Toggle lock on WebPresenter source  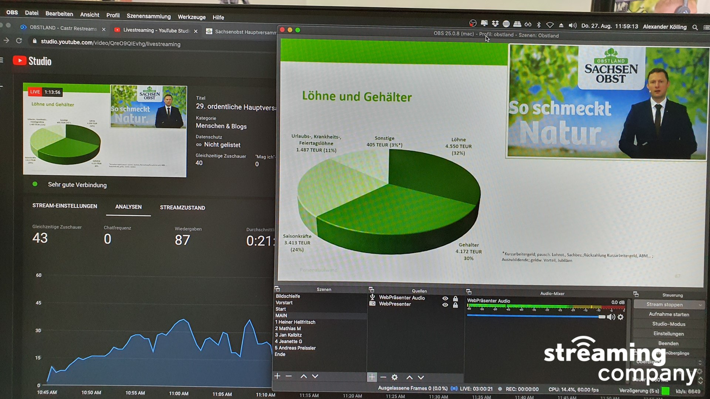[x=456, y=305]
